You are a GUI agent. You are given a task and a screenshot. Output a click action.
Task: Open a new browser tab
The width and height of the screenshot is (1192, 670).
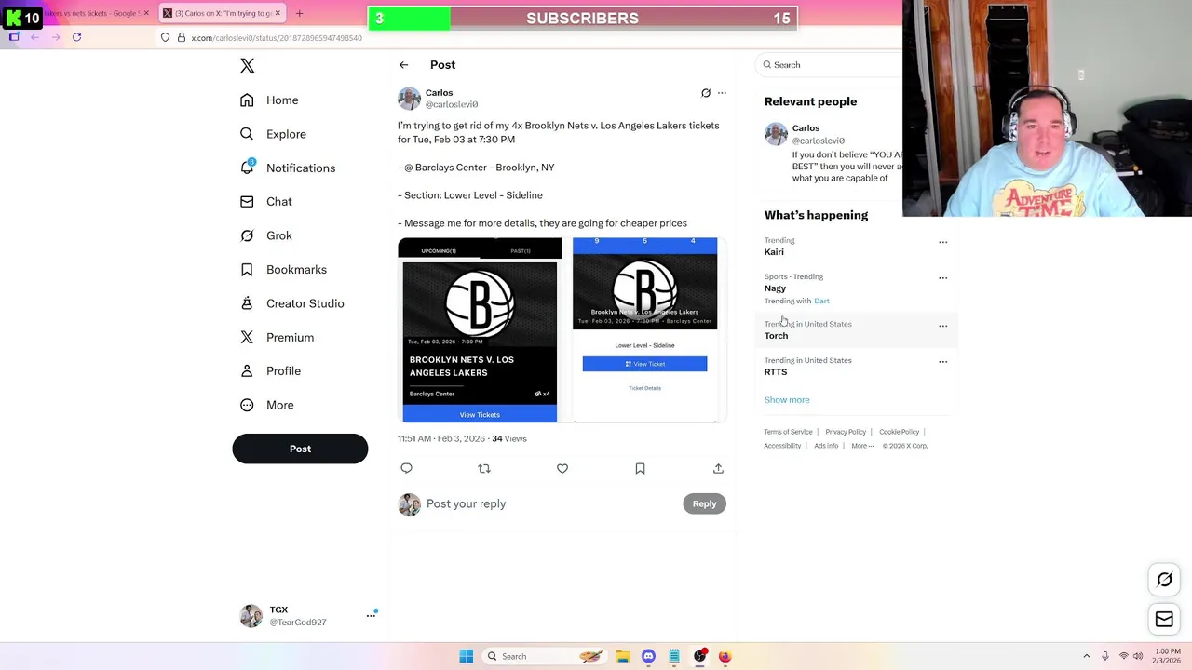coord(299,13)
